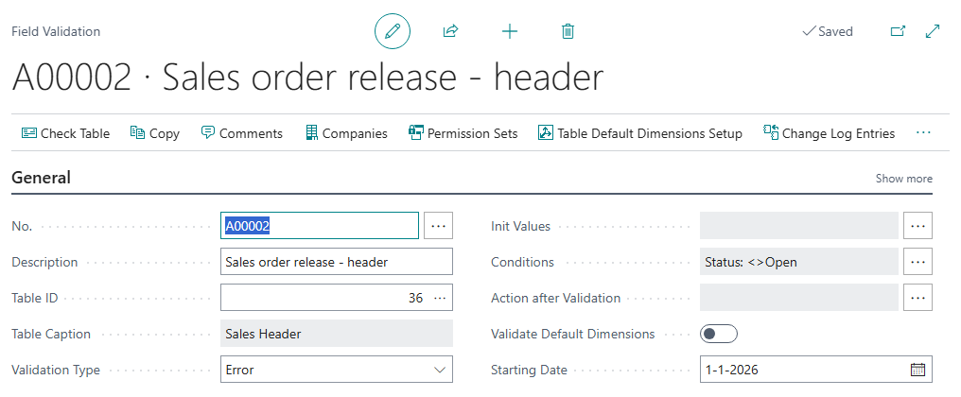The width and height of the screenshot is (961, 397).
Task: Click the pencil edit icon
Action: click(x=393, y=31)
